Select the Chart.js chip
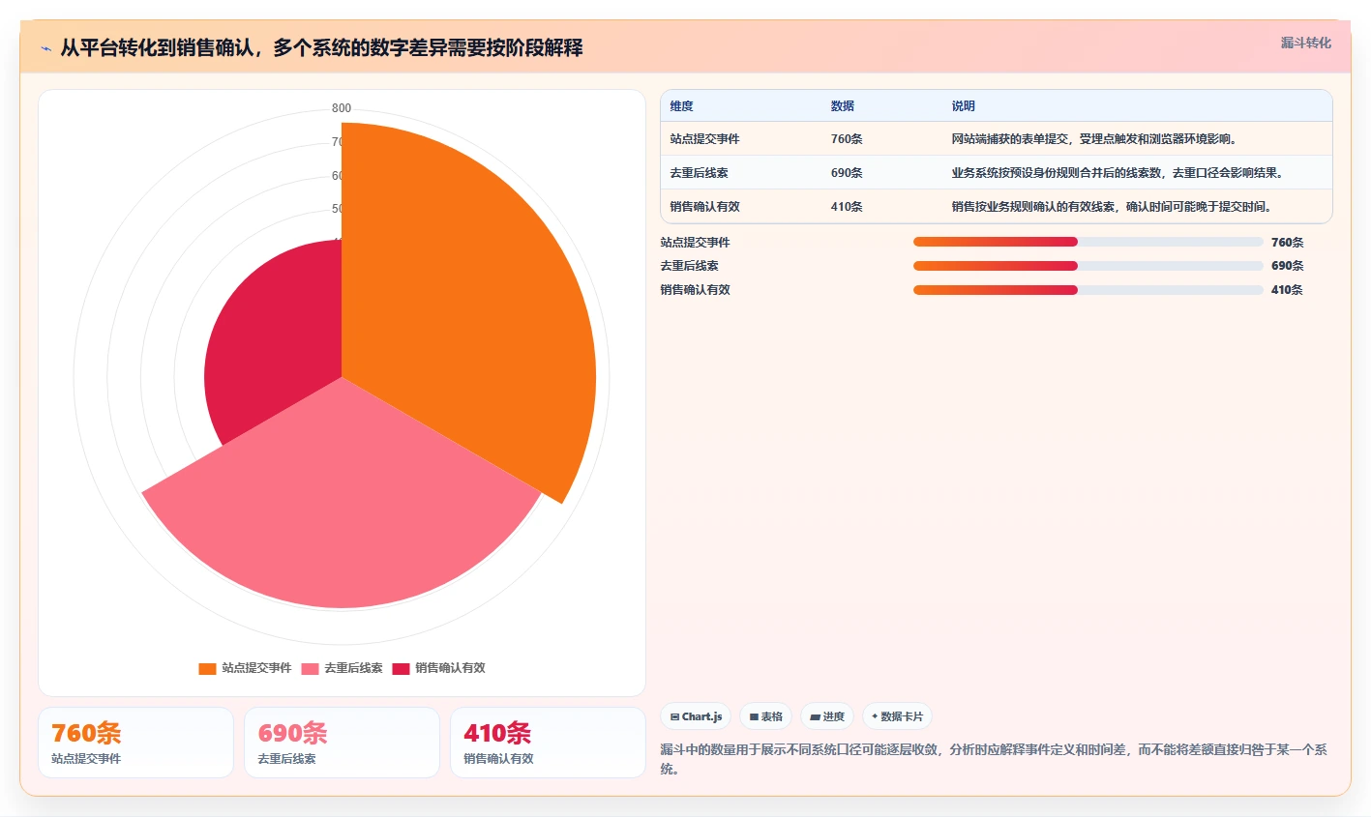 click(696, 716)
